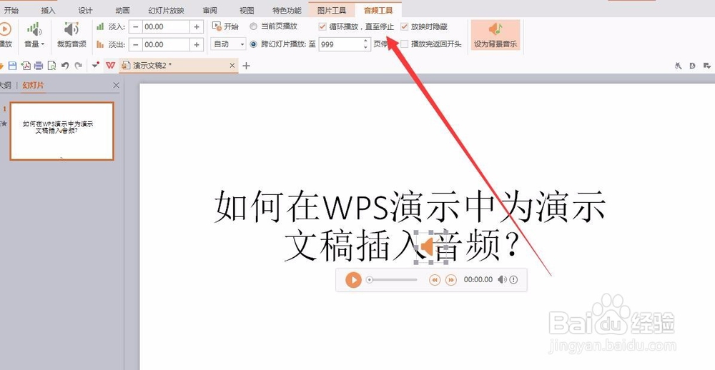Viewport: 715px width, 370px height.
Task: Decrease the 淡出 fade-out value with minus
Action: click(x=135, y=45)
